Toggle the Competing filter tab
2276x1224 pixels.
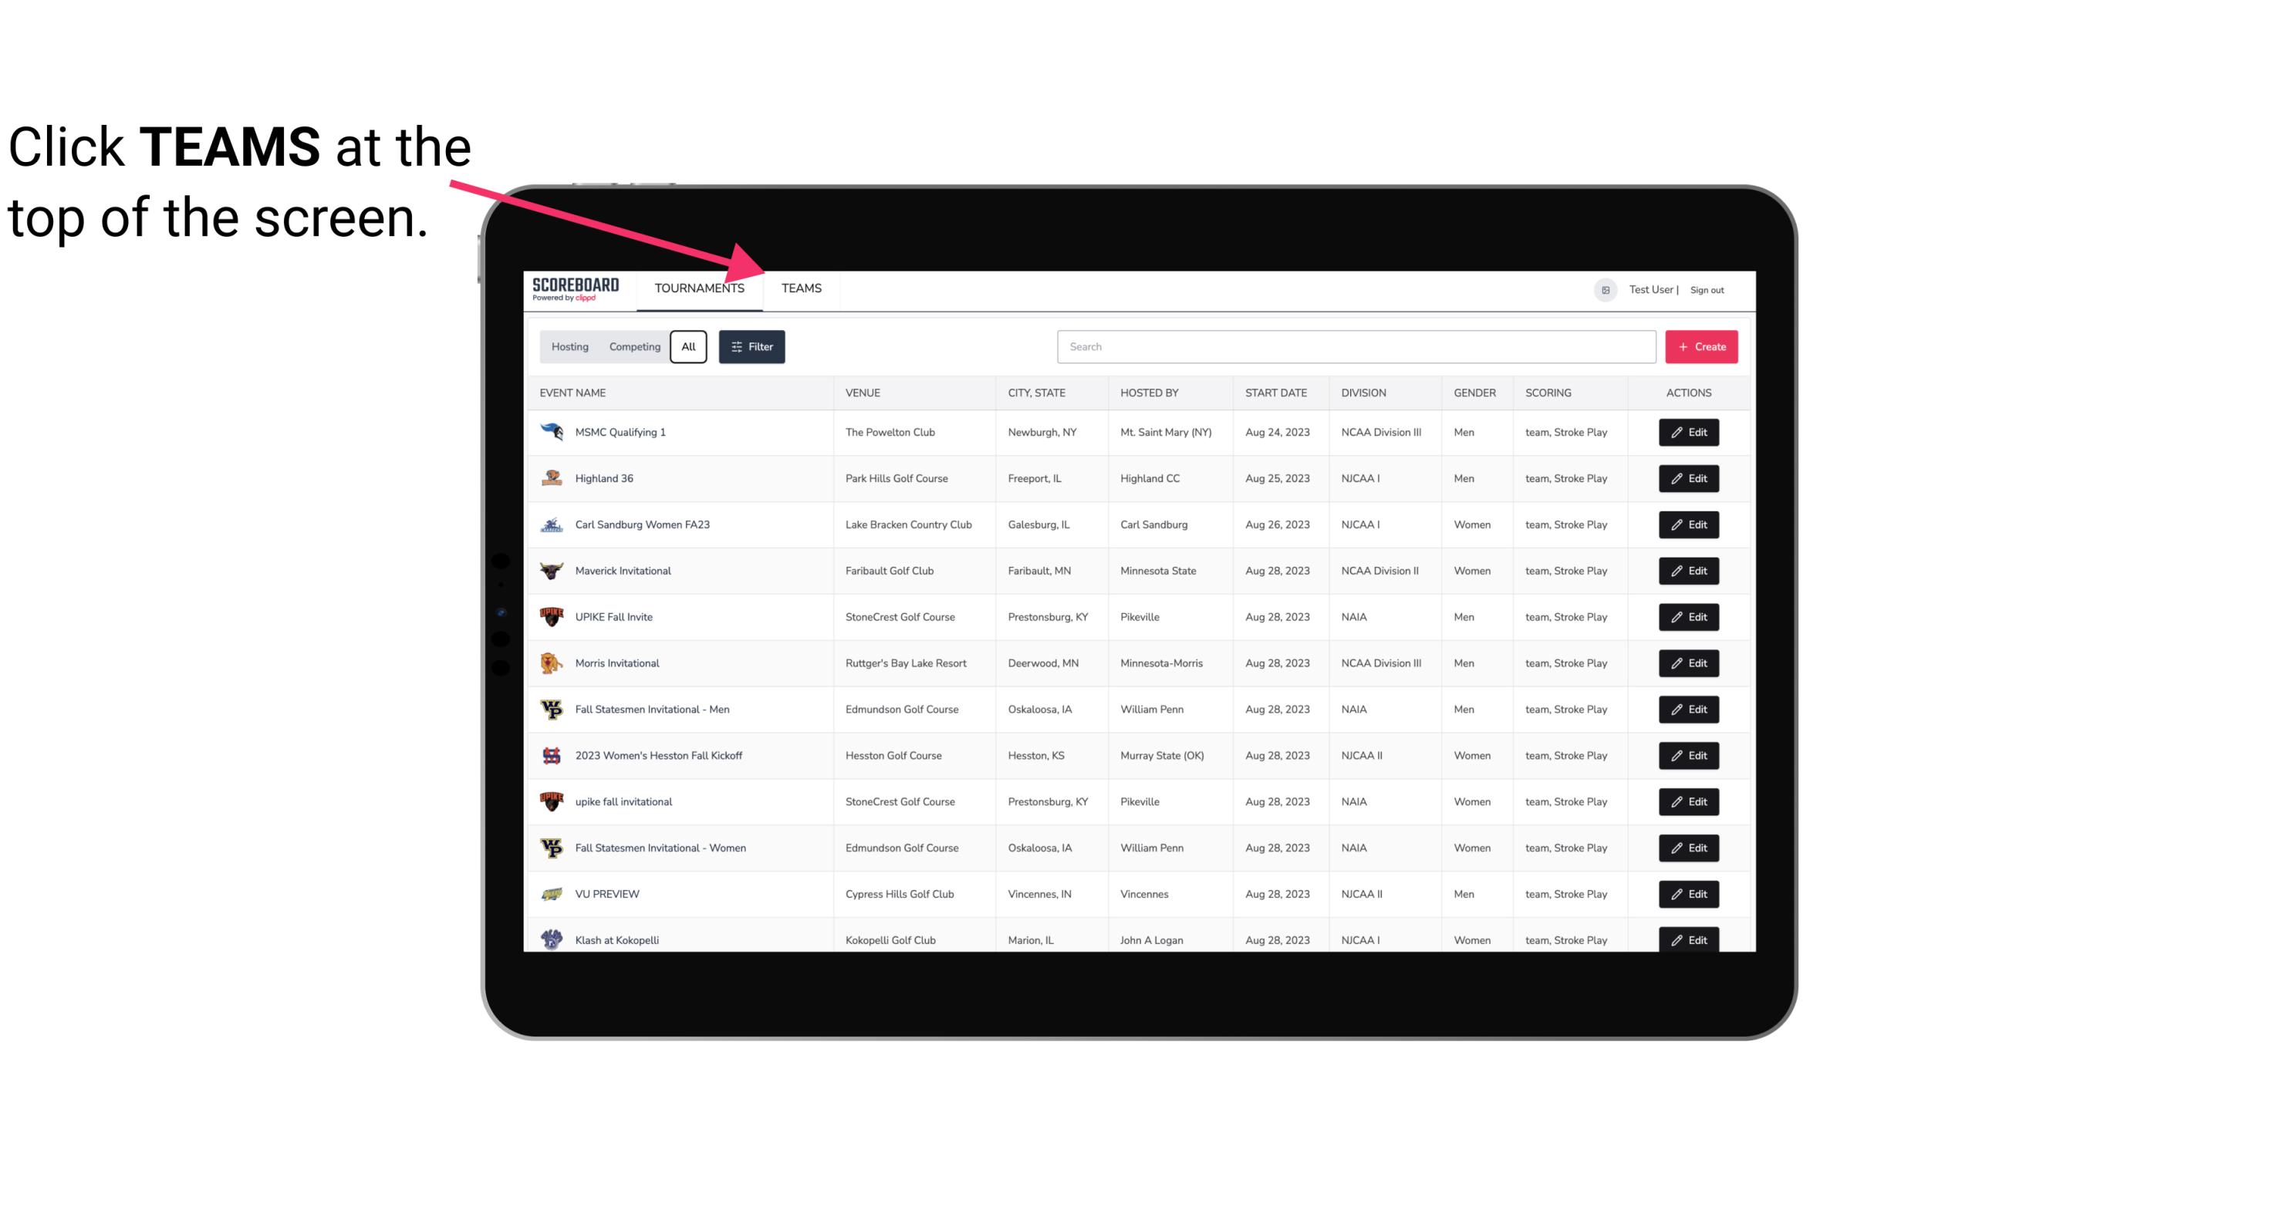click(633, 347)
